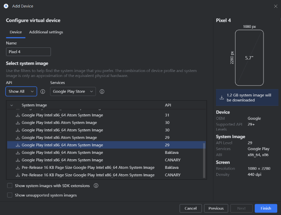Click Android Studio logo in title bar

click(x=6, y=6)
